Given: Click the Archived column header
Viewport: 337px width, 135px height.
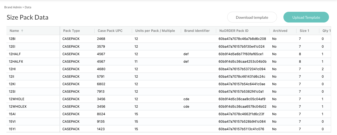Looking at the screenshot, I should pyautogui.click(x=280, y=31).
